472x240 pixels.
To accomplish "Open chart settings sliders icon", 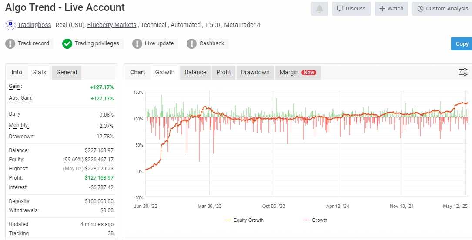I will tap(463, 72).
